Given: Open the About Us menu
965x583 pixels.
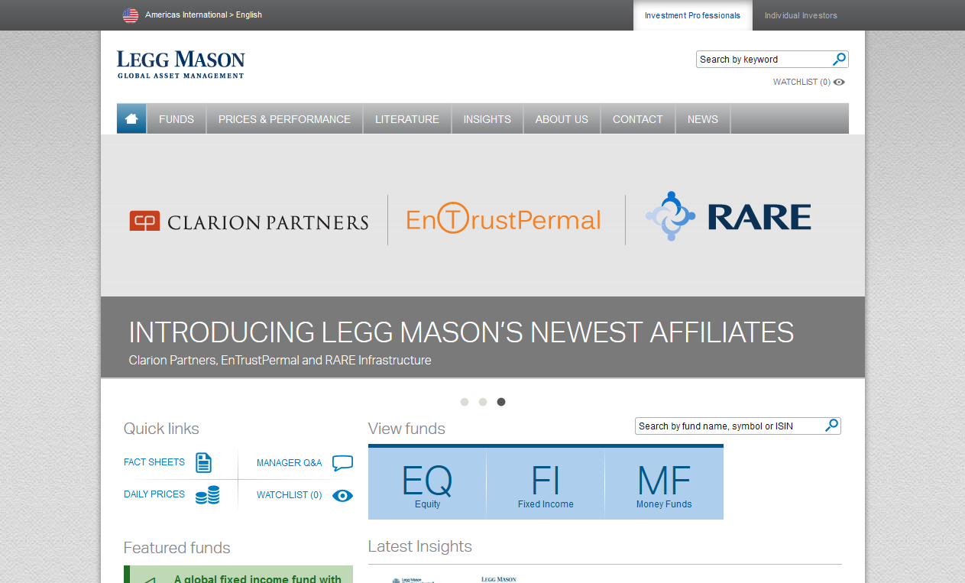Looking at the screenshot, I should 562,118.
